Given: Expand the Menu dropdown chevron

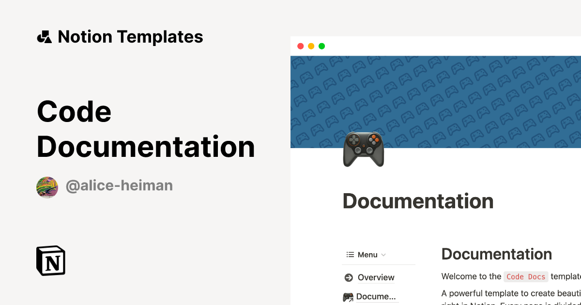Looking at the screenshot, I should click(384, 255).
